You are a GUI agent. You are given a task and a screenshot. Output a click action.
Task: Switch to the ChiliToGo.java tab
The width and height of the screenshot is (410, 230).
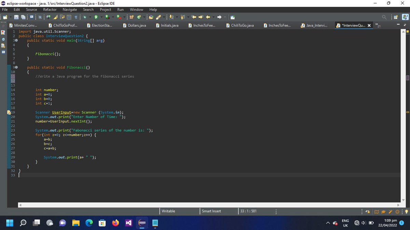coord(240,26)
